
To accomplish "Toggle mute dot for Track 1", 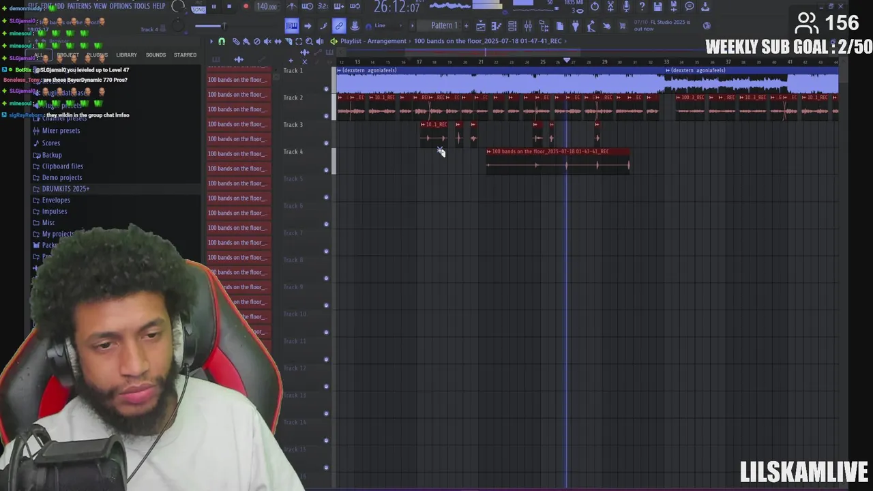I will pyautogui.click(x=326, y=89).
